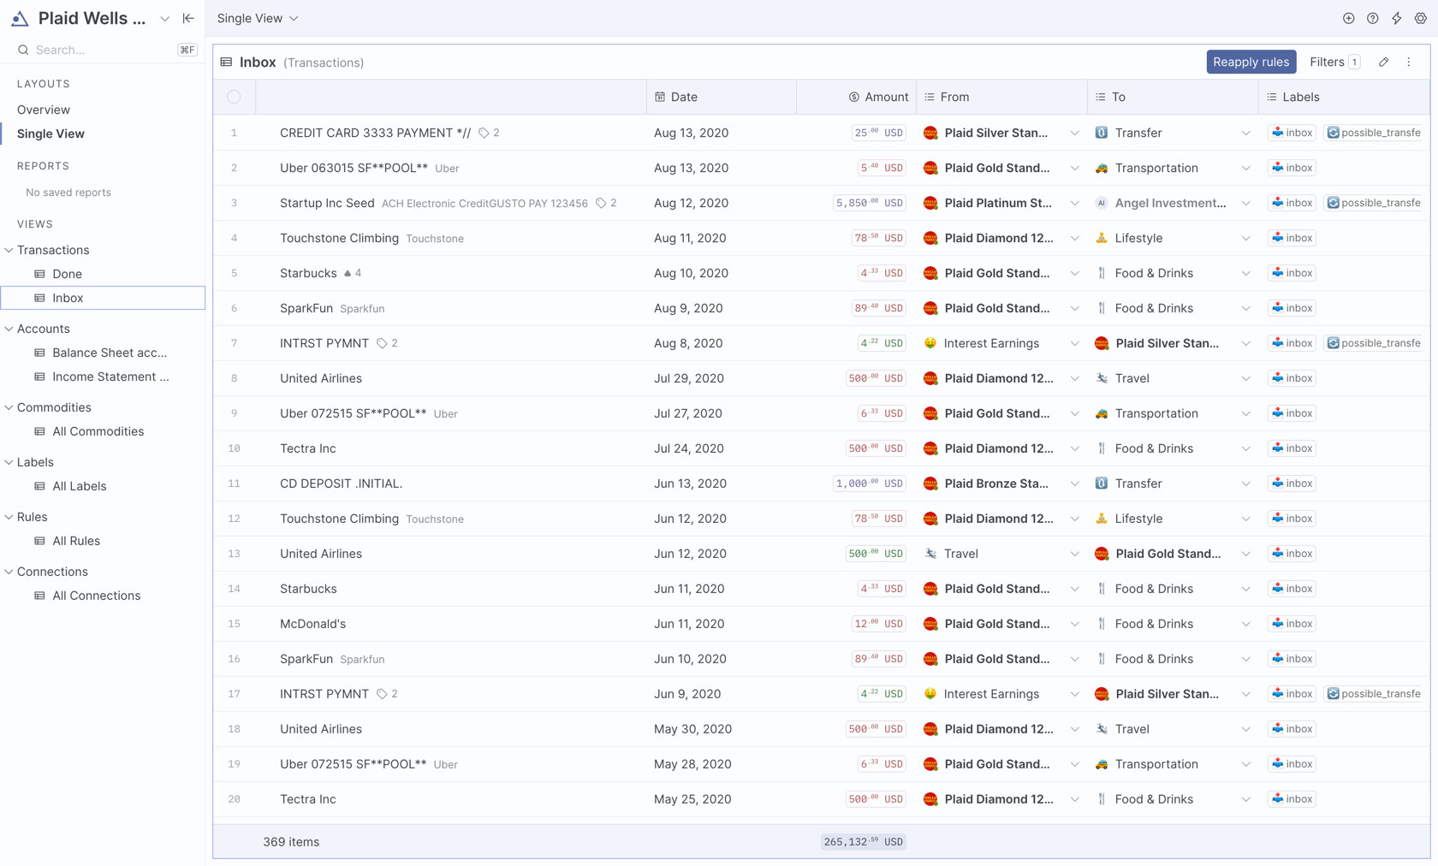
Task: Open All Connections view
Action: (x=96, y=596)
